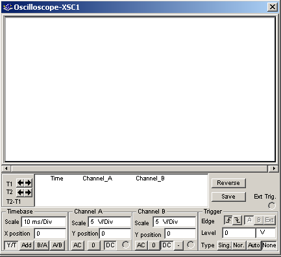Click the Ext Trig. terminal circle
The height and width of the screenshot is (257, 281).
[272, 206]
